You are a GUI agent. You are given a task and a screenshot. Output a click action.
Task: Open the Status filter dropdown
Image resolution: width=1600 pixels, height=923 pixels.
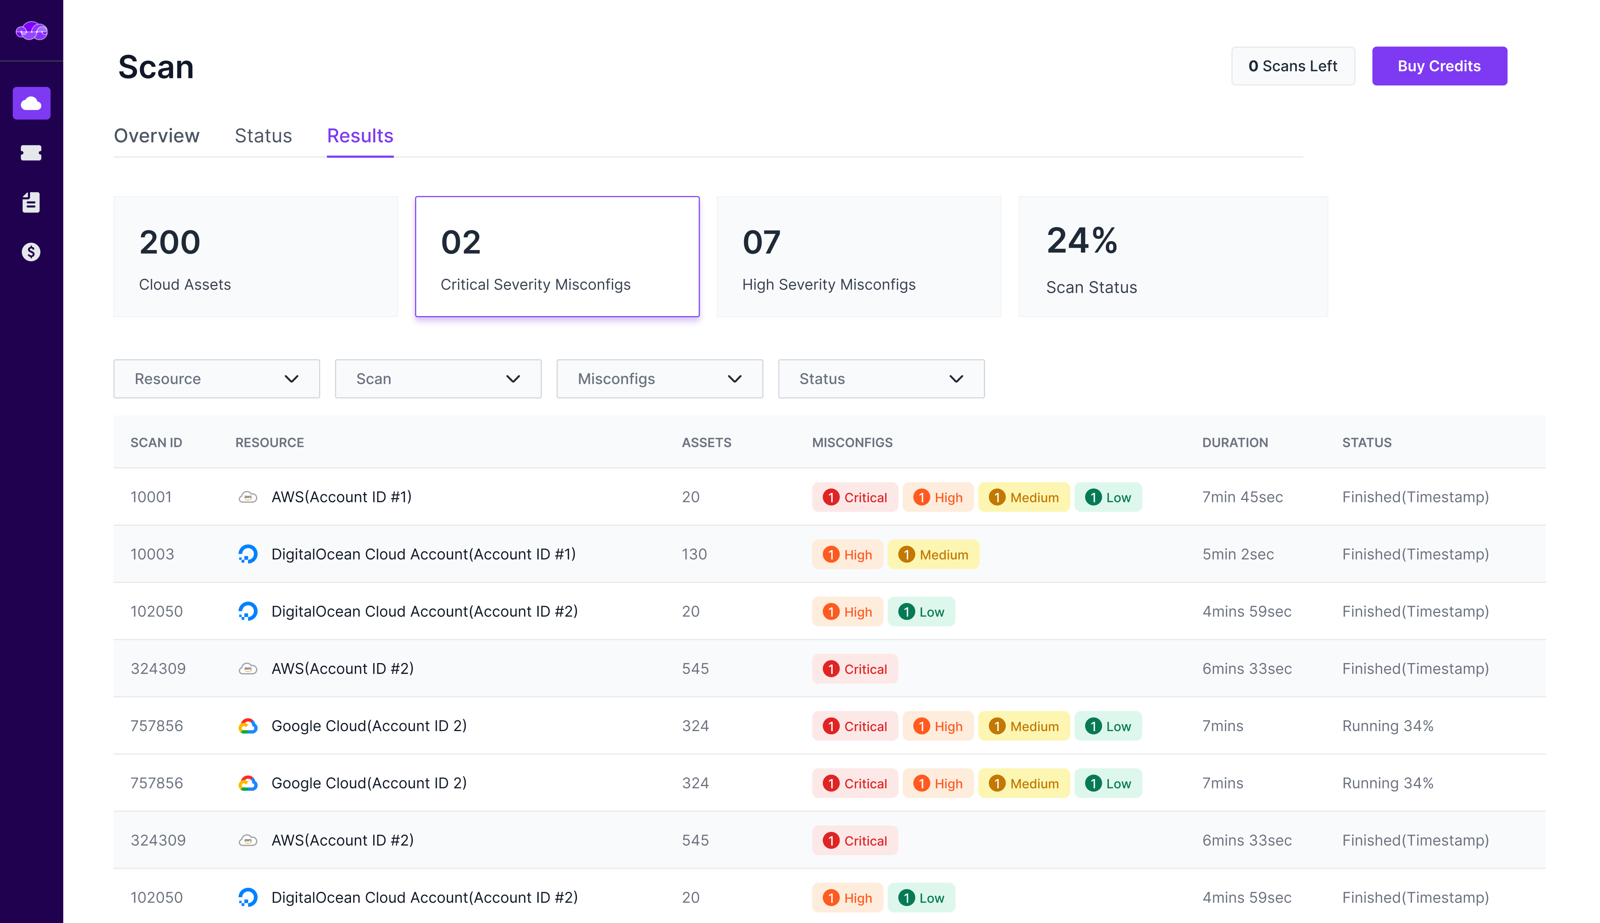click(x=880, y=378)
